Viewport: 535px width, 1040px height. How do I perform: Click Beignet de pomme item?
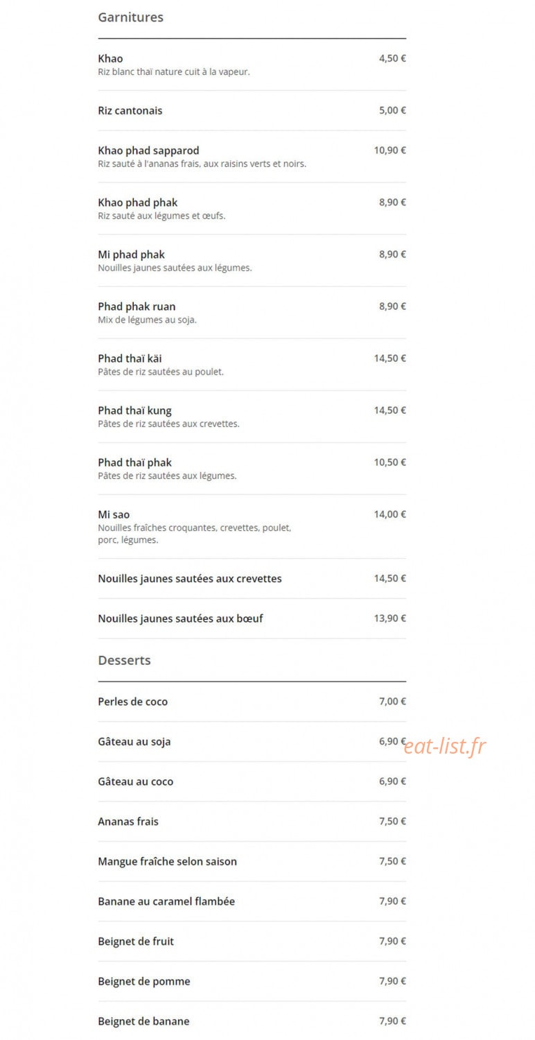pyautogui.click(x=252, y=981)
